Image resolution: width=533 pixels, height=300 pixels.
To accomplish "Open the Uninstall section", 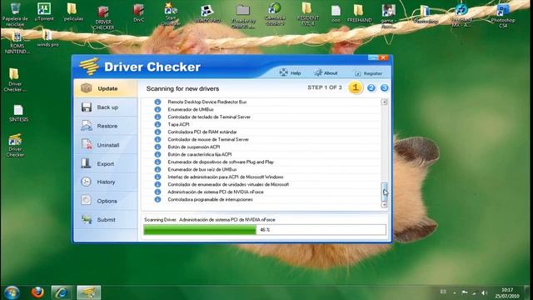I will (x=106, y=145).
